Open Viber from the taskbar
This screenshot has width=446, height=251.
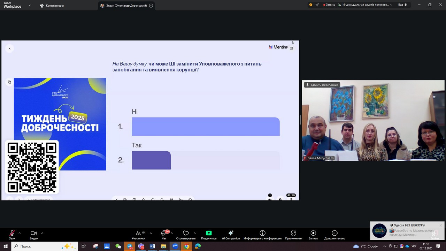click(141, 246)
